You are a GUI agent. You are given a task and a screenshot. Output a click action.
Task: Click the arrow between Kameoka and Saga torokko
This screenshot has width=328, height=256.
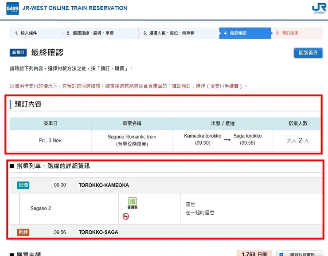227,140
